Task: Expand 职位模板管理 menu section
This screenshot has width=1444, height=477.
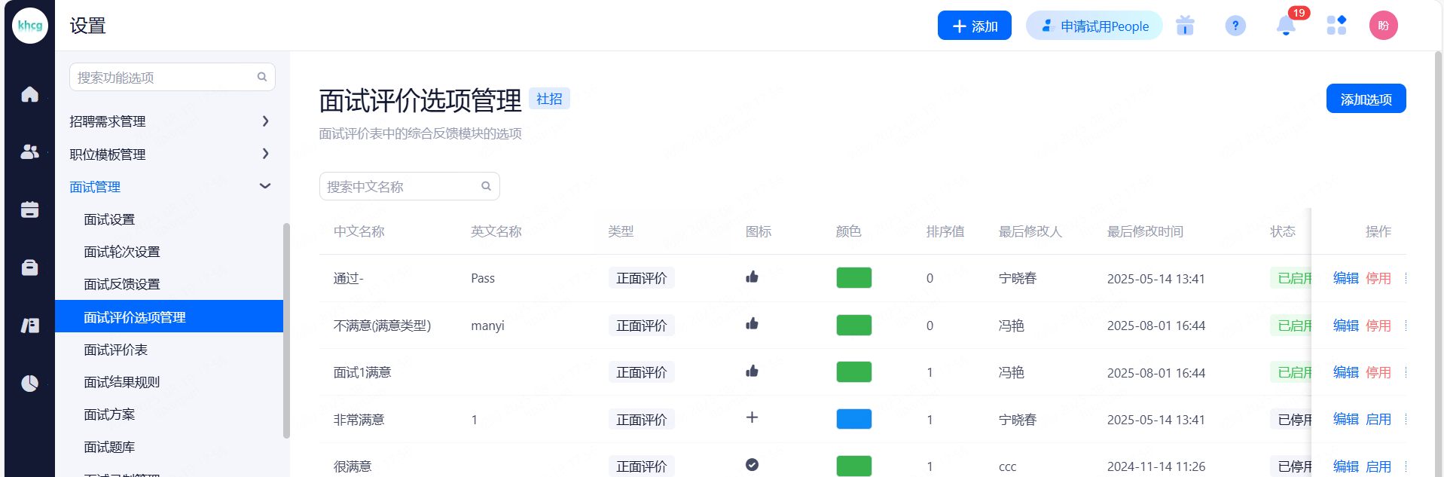Action: pos(170,154)
